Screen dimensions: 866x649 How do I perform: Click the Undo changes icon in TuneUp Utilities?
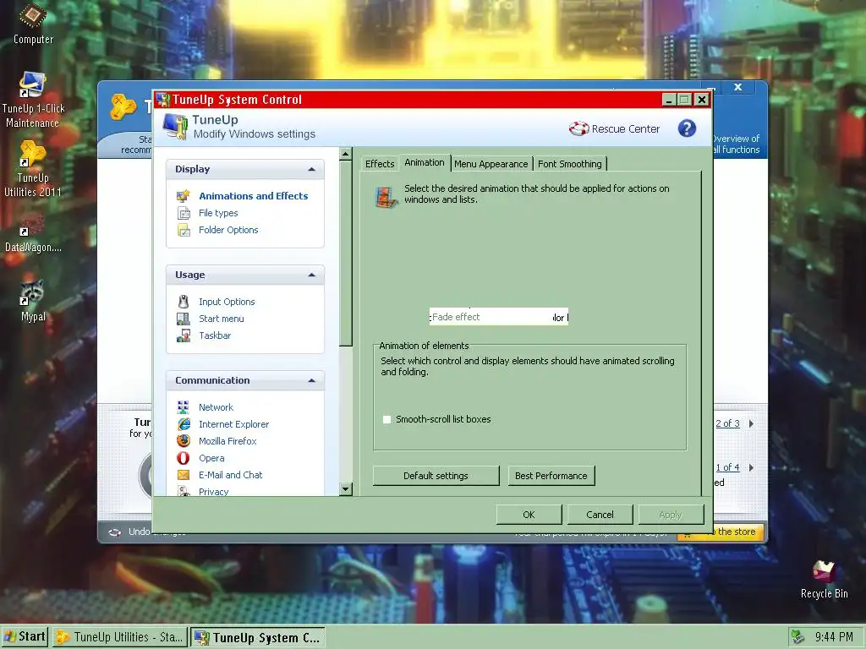pyautogui.click(x=114, y=532)
